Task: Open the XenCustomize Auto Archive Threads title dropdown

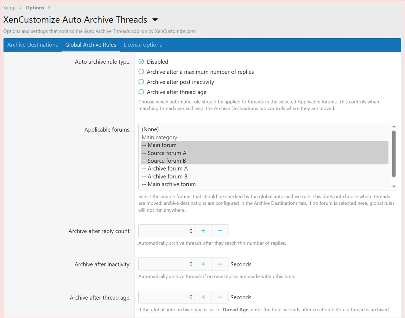Action: 155,20
